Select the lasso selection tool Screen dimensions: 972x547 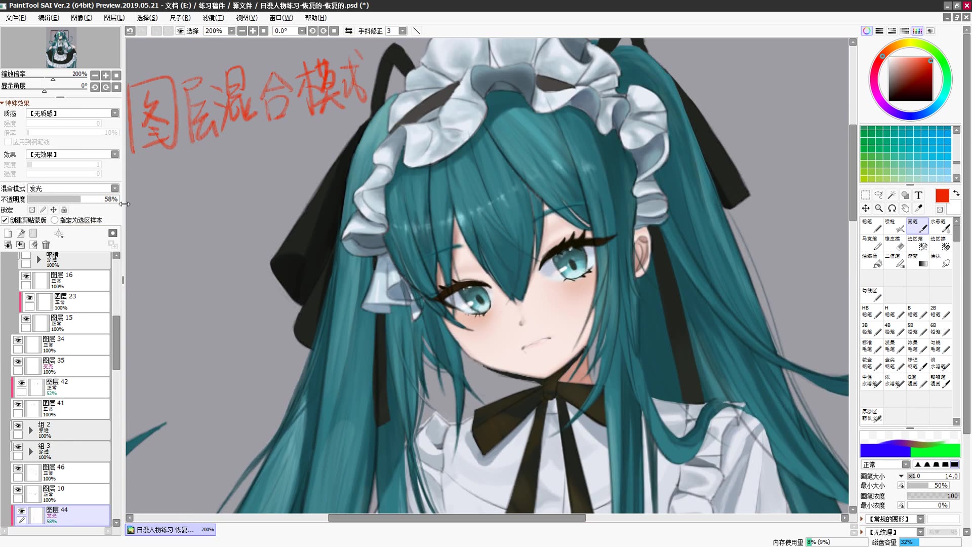point(879,195)
